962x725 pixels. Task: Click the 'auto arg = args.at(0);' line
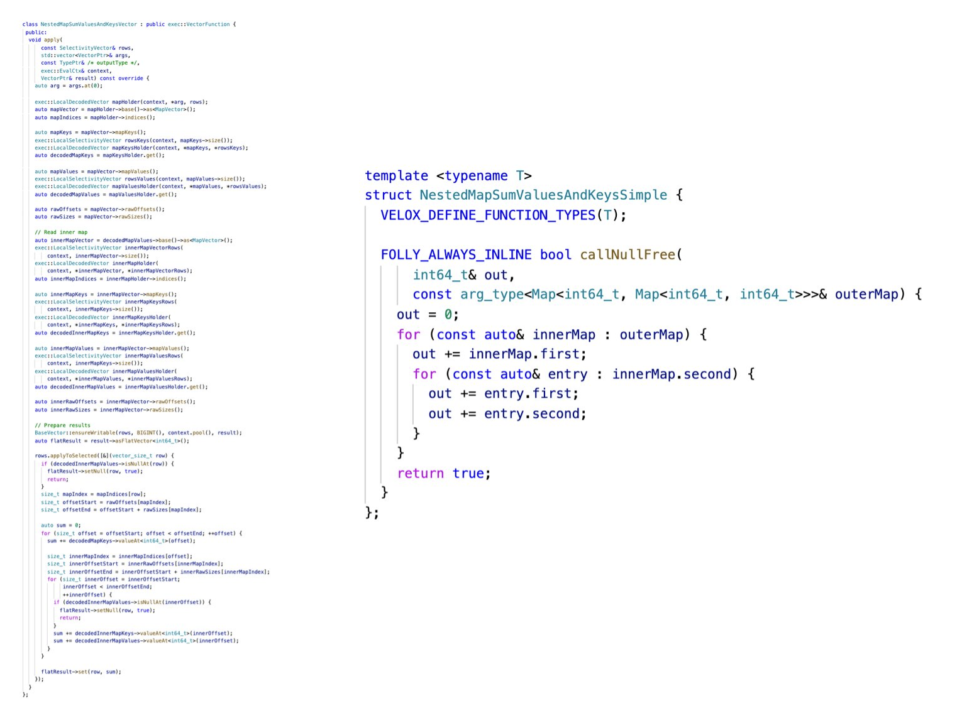coord(68,86)
